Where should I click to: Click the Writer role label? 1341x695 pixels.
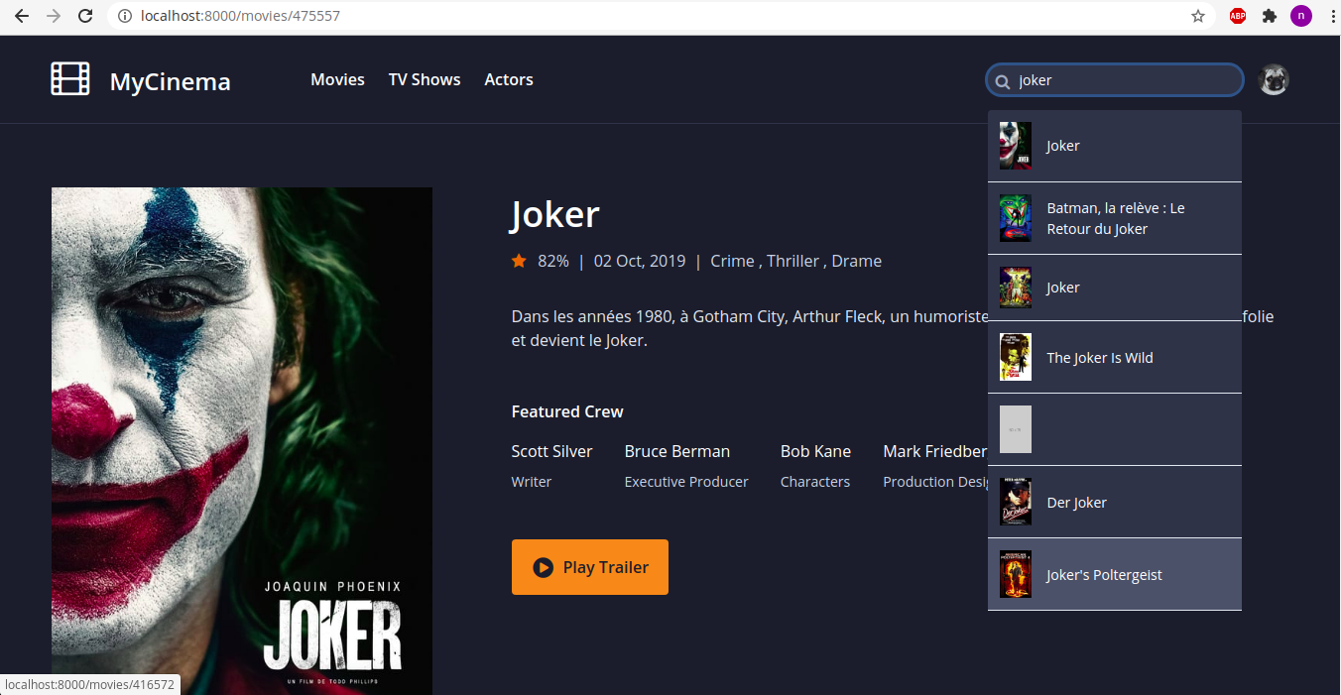click(532, 482)
